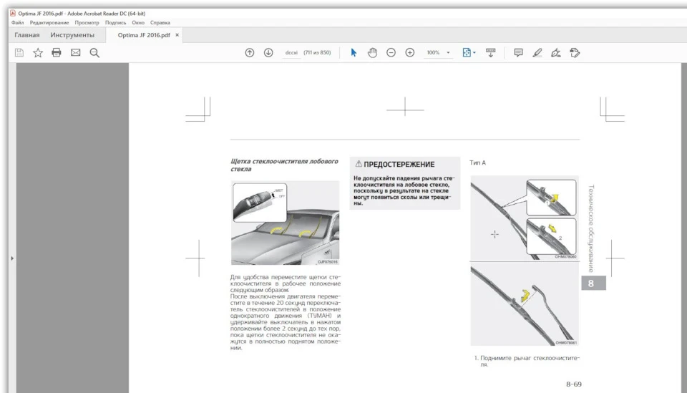Click the page number input field
This screenshot has width=687, height=393.
click(291, 52)
